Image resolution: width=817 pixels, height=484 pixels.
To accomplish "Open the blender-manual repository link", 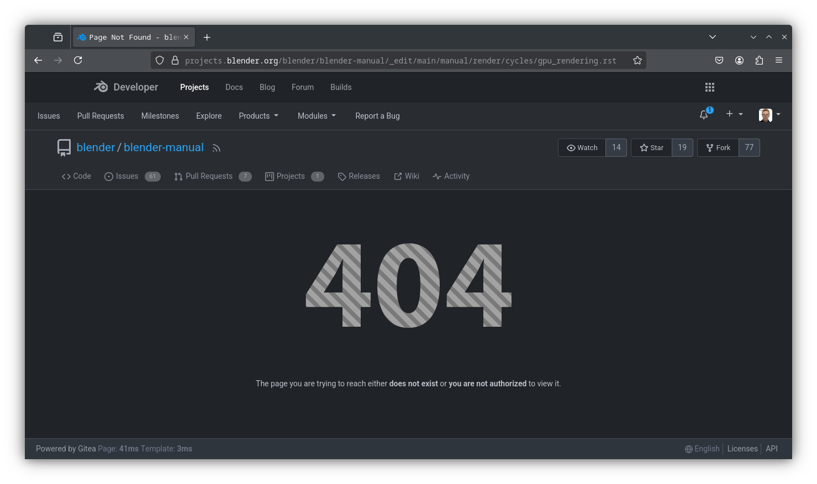I will point(164,147).
